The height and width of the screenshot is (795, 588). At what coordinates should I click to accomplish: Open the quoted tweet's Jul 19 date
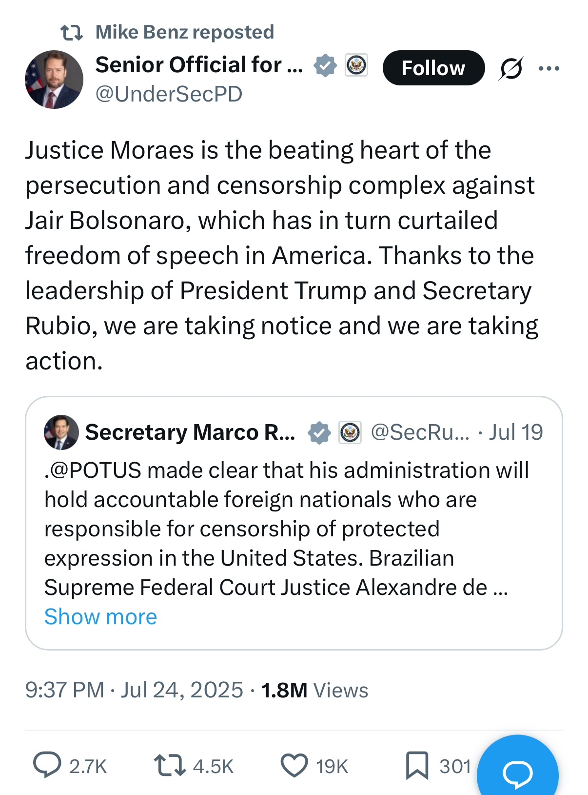(x=515, y=432)
